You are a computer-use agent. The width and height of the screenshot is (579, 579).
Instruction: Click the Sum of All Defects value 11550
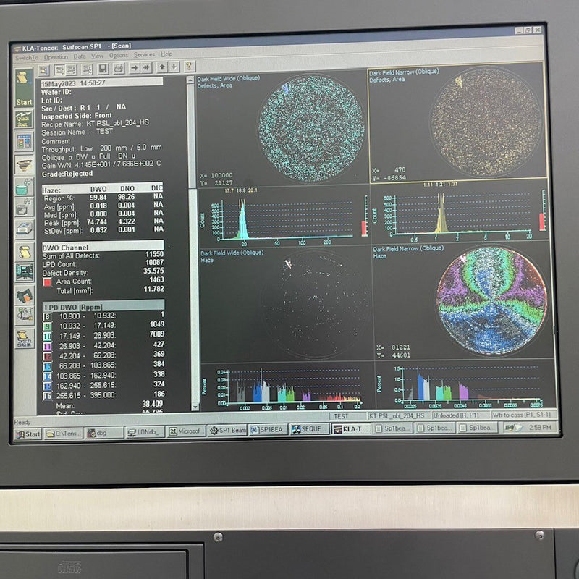[x=154, y=254]
